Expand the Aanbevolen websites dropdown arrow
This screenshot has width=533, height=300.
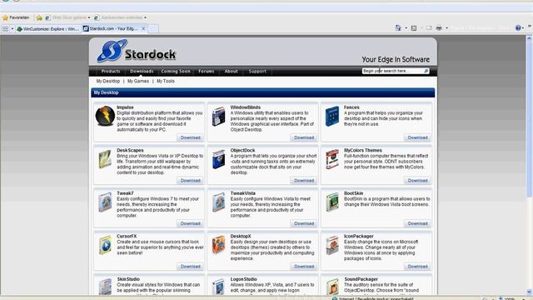(145, 17)
